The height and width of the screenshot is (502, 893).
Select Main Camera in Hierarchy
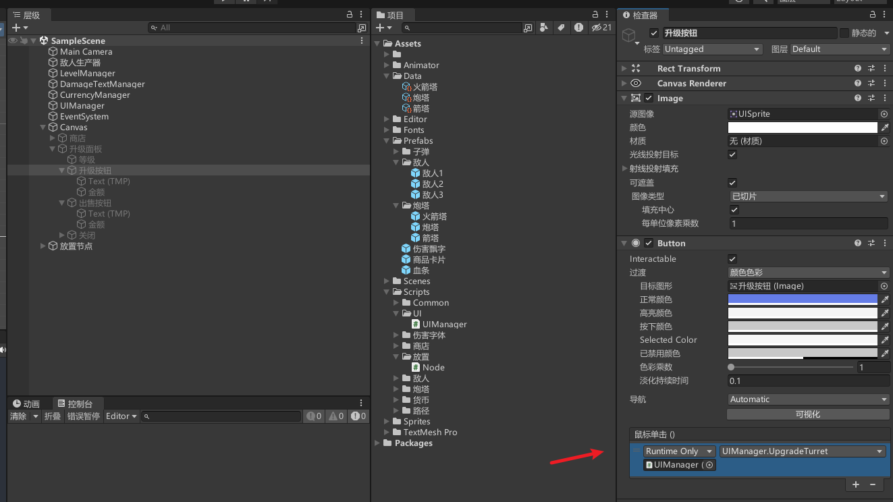[86, 51]
